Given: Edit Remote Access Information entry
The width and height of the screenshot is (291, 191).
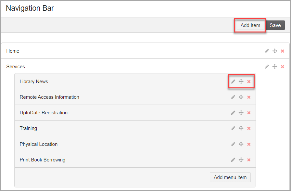Looking at the screenshot, I should (233, 97).
